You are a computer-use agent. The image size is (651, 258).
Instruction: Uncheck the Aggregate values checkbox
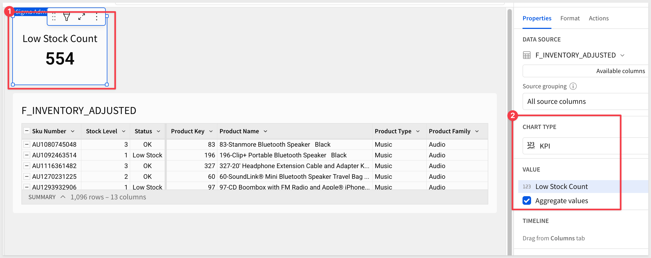(x=527, y=200)
